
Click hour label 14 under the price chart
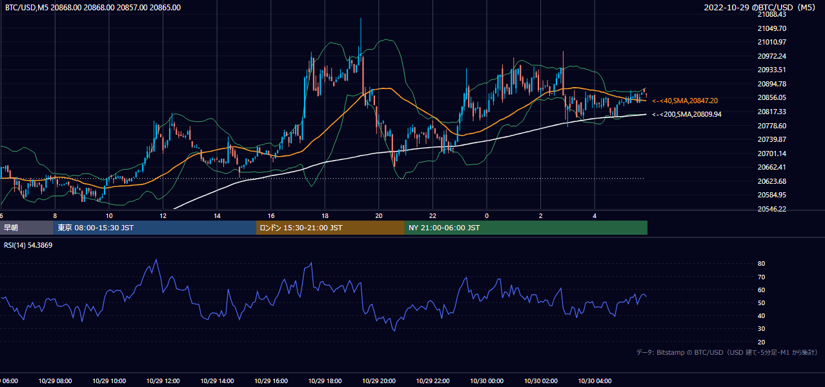coord(217,216)
